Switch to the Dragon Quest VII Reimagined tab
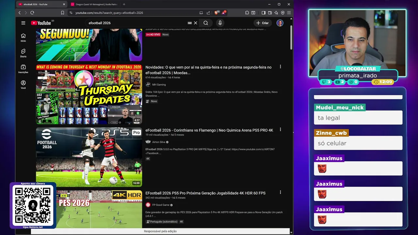 95,4
